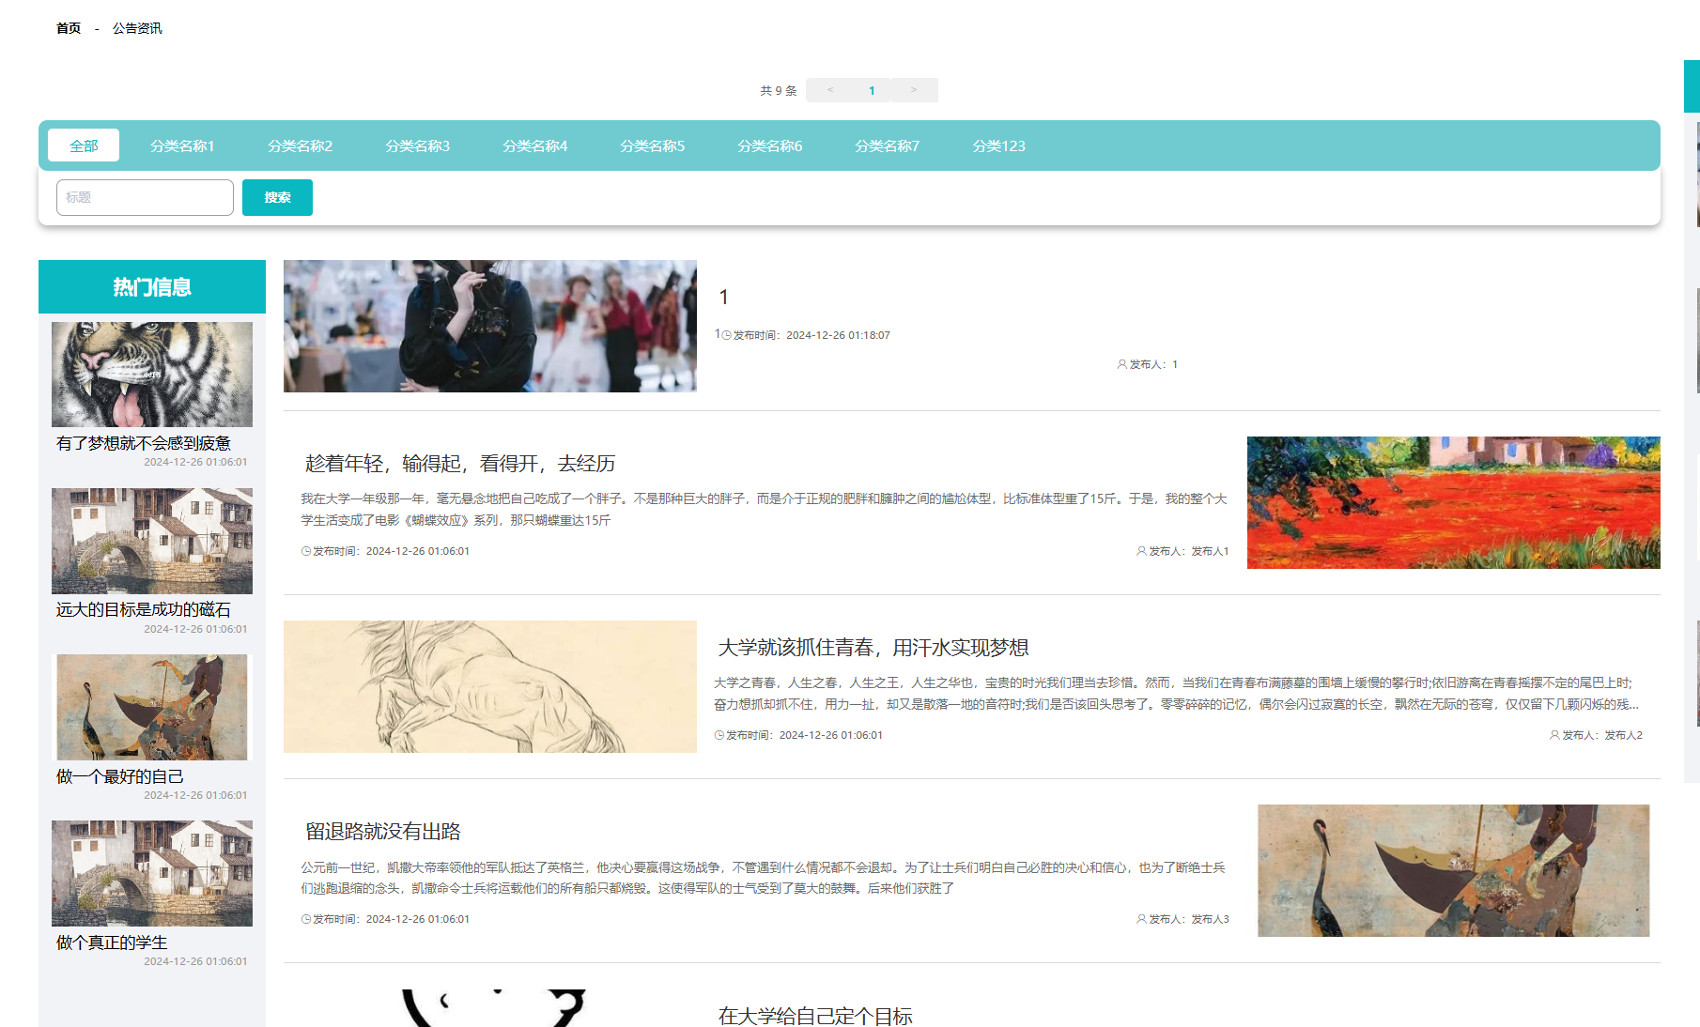Open the tiger painting thumbnail in 热门信息

pyautogui.click(x=152, y=375)
